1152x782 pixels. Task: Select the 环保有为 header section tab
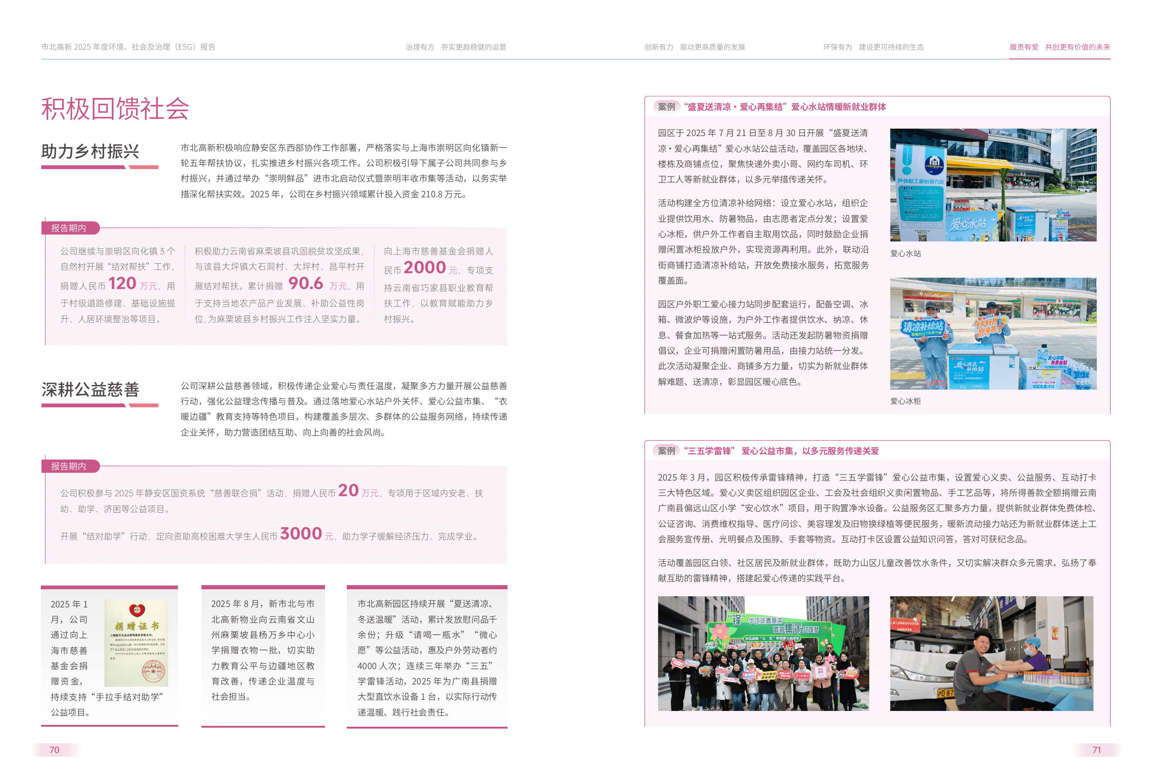tap(873, 47)
